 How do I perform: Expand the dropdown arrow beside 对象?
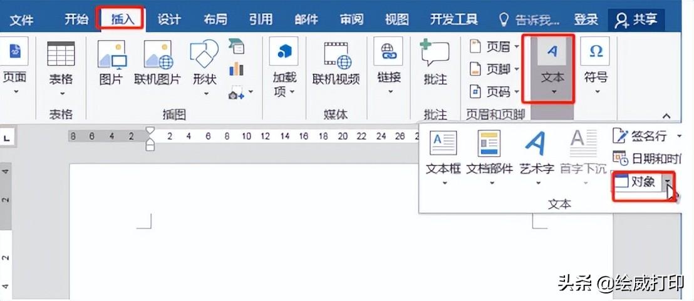point(667,181)
